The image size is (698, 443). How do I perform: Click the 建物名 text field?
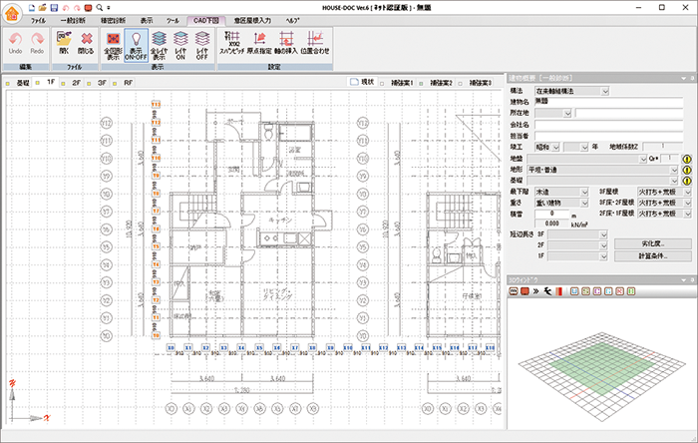tap(613, 102)
